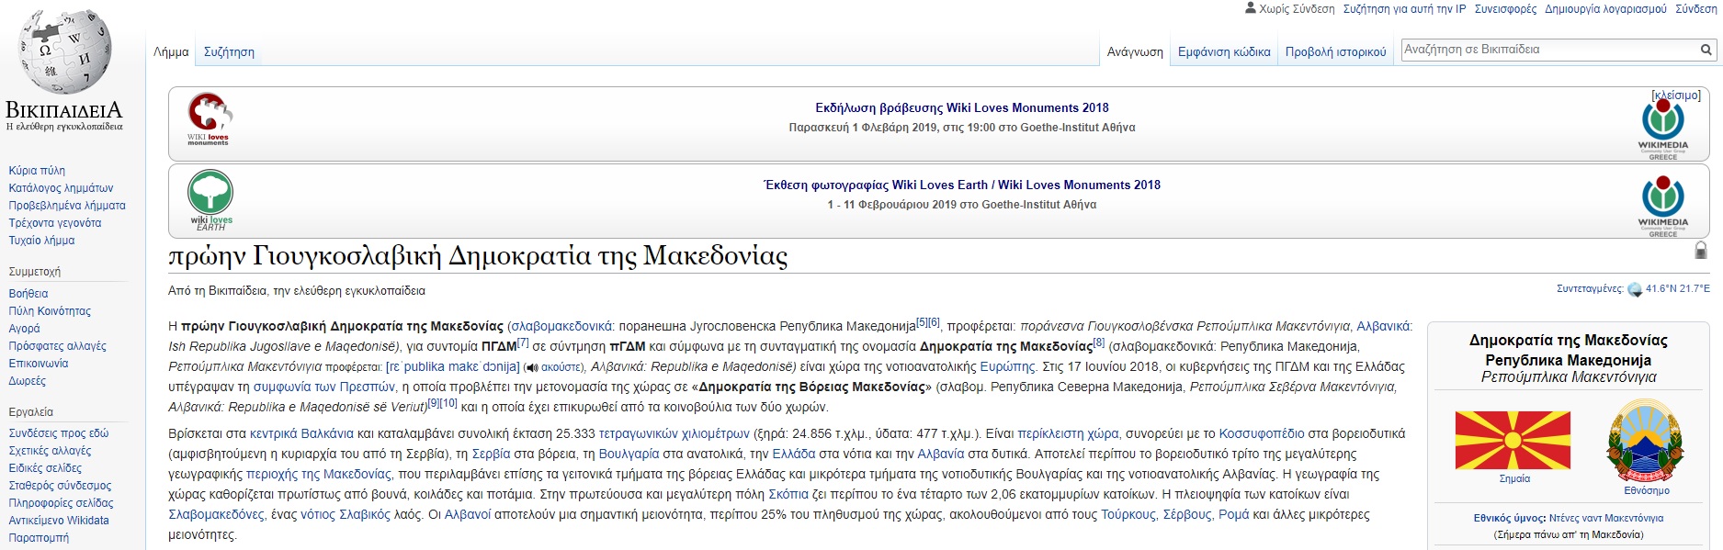Open Αντικείμενο Wikidata sidebar link
This screenshot has height=550, width=1723.
point(59,521)
